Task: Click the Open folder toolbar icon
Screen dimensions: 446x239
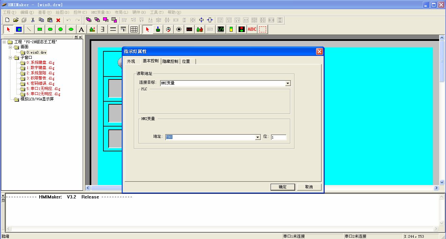Action: point(16,20)
